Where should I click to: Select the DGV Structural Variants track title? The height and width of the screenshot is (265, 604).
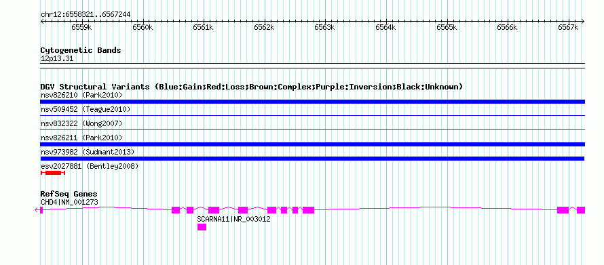(x=252, y=87)
